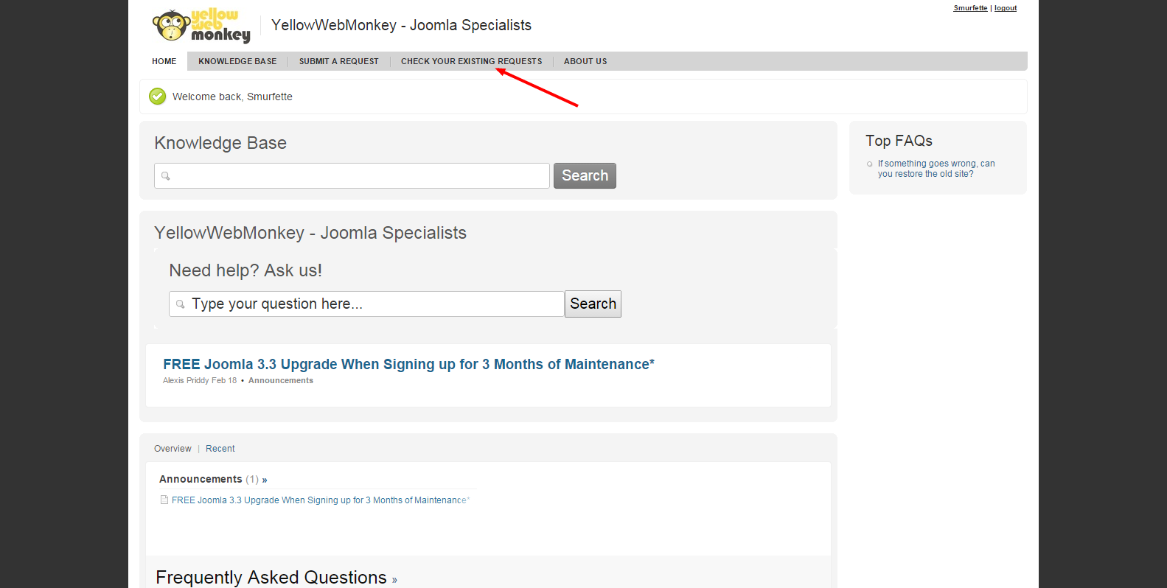Click the magnifier icon in the question field
Image resolution: width=1167 pixels, height=588 pixels.
(181, 304)
